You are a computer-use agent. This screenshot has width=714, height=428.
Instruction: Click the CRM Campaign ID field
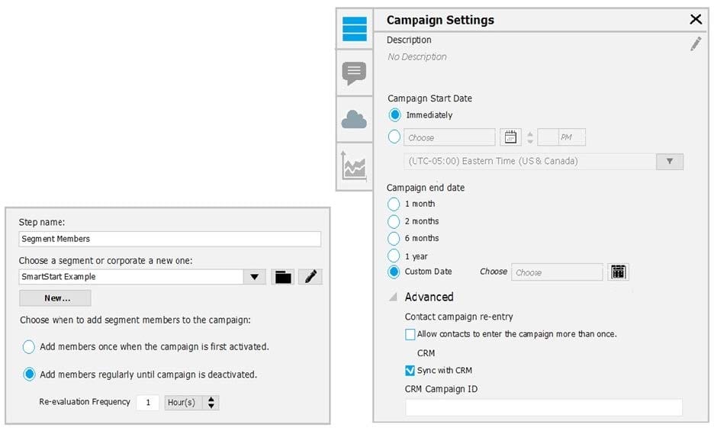click(543, 407)
